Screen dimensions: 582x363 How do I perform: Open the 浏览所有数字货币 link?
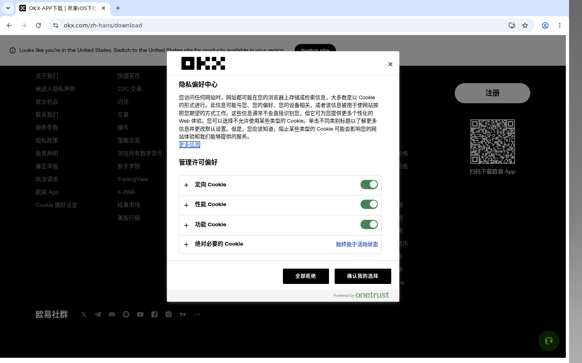coord(140,153)
